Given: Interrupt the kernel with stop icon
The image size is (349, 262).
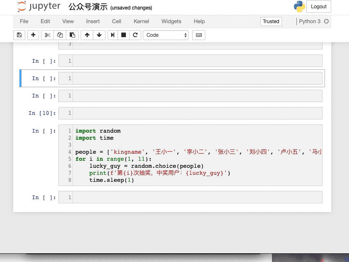Looking at the screenshot, I should [123, 35].
